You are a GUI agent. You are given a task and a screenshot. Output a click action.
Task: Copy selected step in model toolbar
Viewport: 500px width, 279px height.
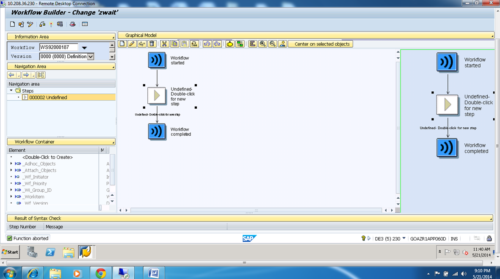tap(174, 44)
